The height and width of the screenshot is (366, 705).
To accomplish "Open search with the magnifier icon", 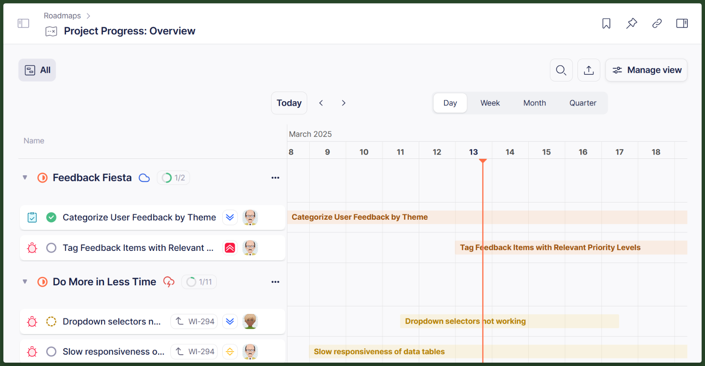I will [x=561, y=70].
